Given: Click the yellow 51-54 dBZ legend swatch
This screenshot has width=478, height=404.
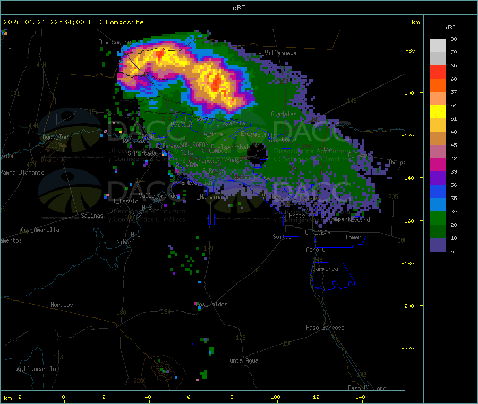Looking at the screenshot, I should coord(438,112).
